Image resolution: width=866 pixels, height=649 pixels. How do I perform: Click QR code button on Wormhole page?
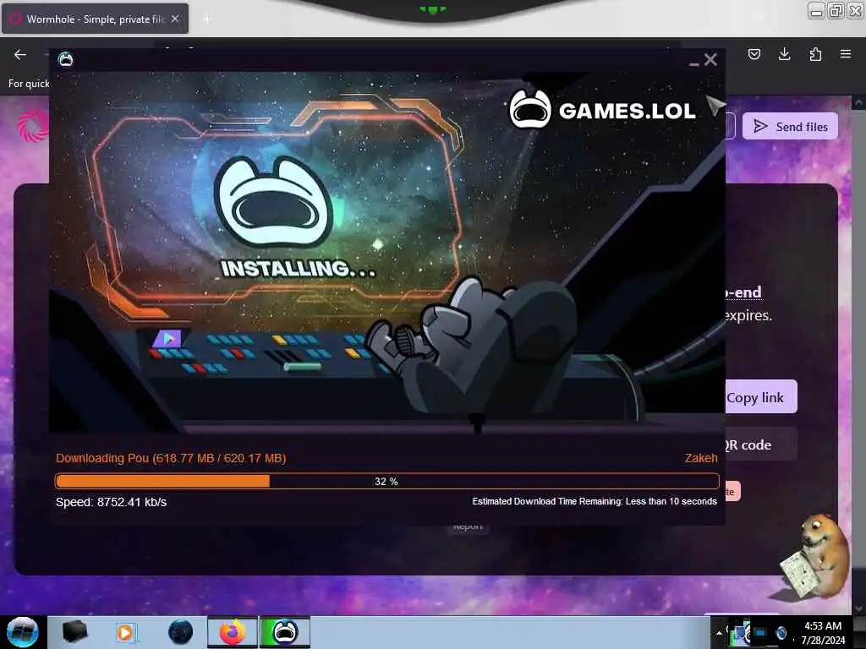761,444
